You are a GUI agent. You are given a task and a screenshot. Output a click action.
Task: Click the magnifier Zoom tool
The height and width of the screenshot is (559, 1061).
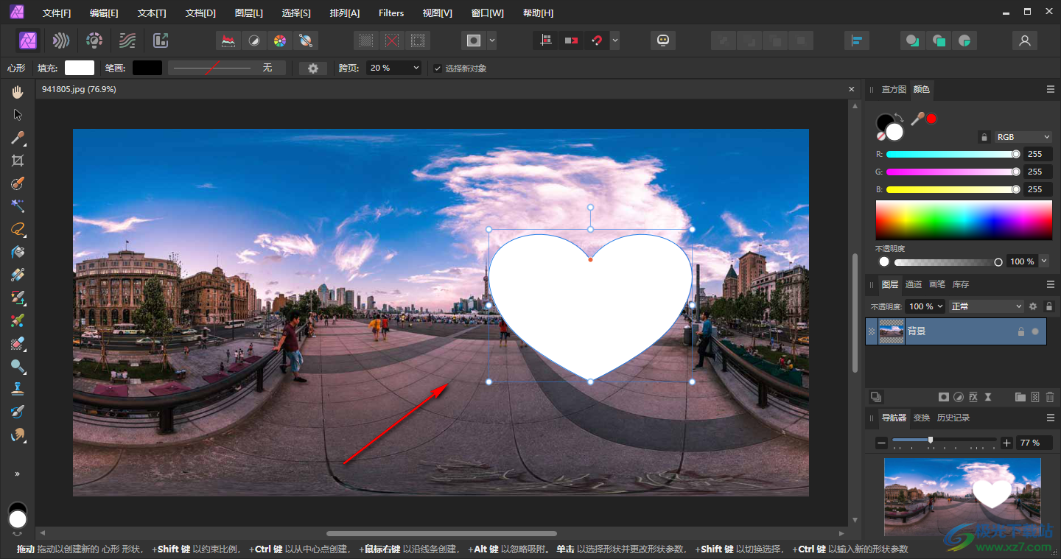tap(18, 366)
